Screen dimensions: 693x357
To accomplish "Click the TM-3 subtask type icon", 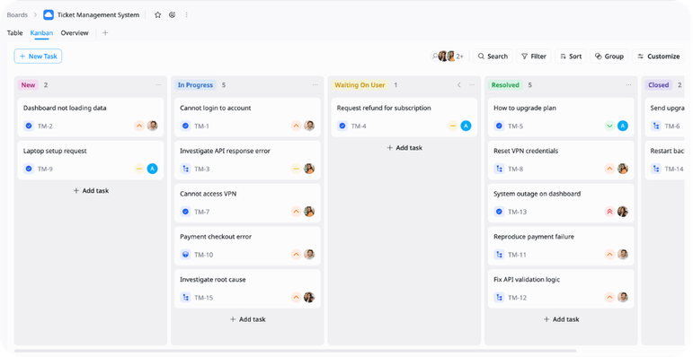I will click(x=186, y=169).
